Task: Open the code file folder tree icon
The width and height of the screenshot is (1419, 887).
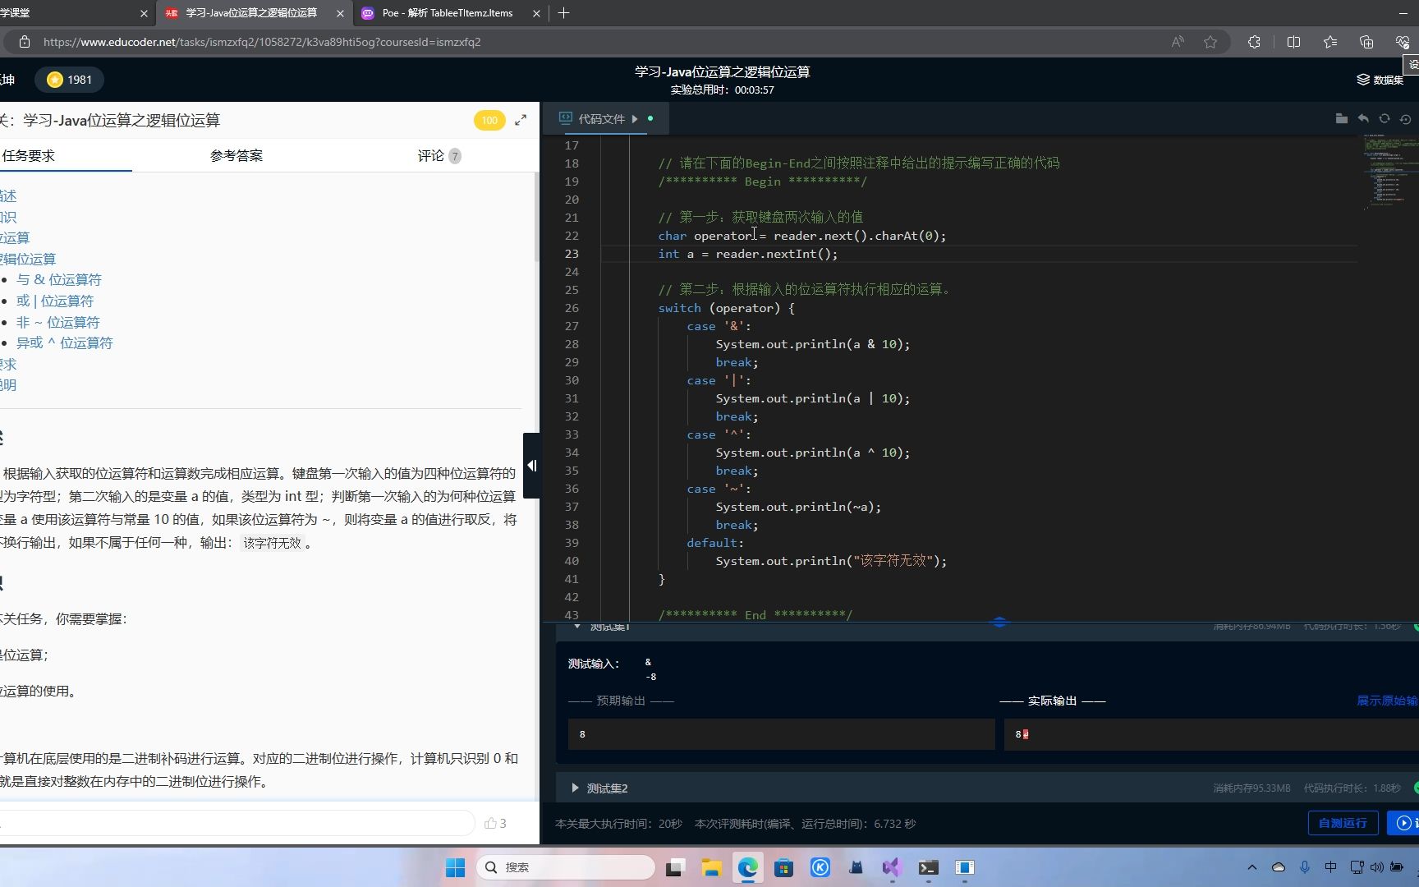Action: click(1341, 119)
